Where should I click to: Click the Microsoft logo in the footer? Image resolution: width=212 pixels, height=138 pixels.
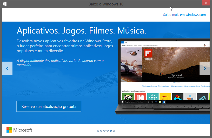(x=19, y=130)
